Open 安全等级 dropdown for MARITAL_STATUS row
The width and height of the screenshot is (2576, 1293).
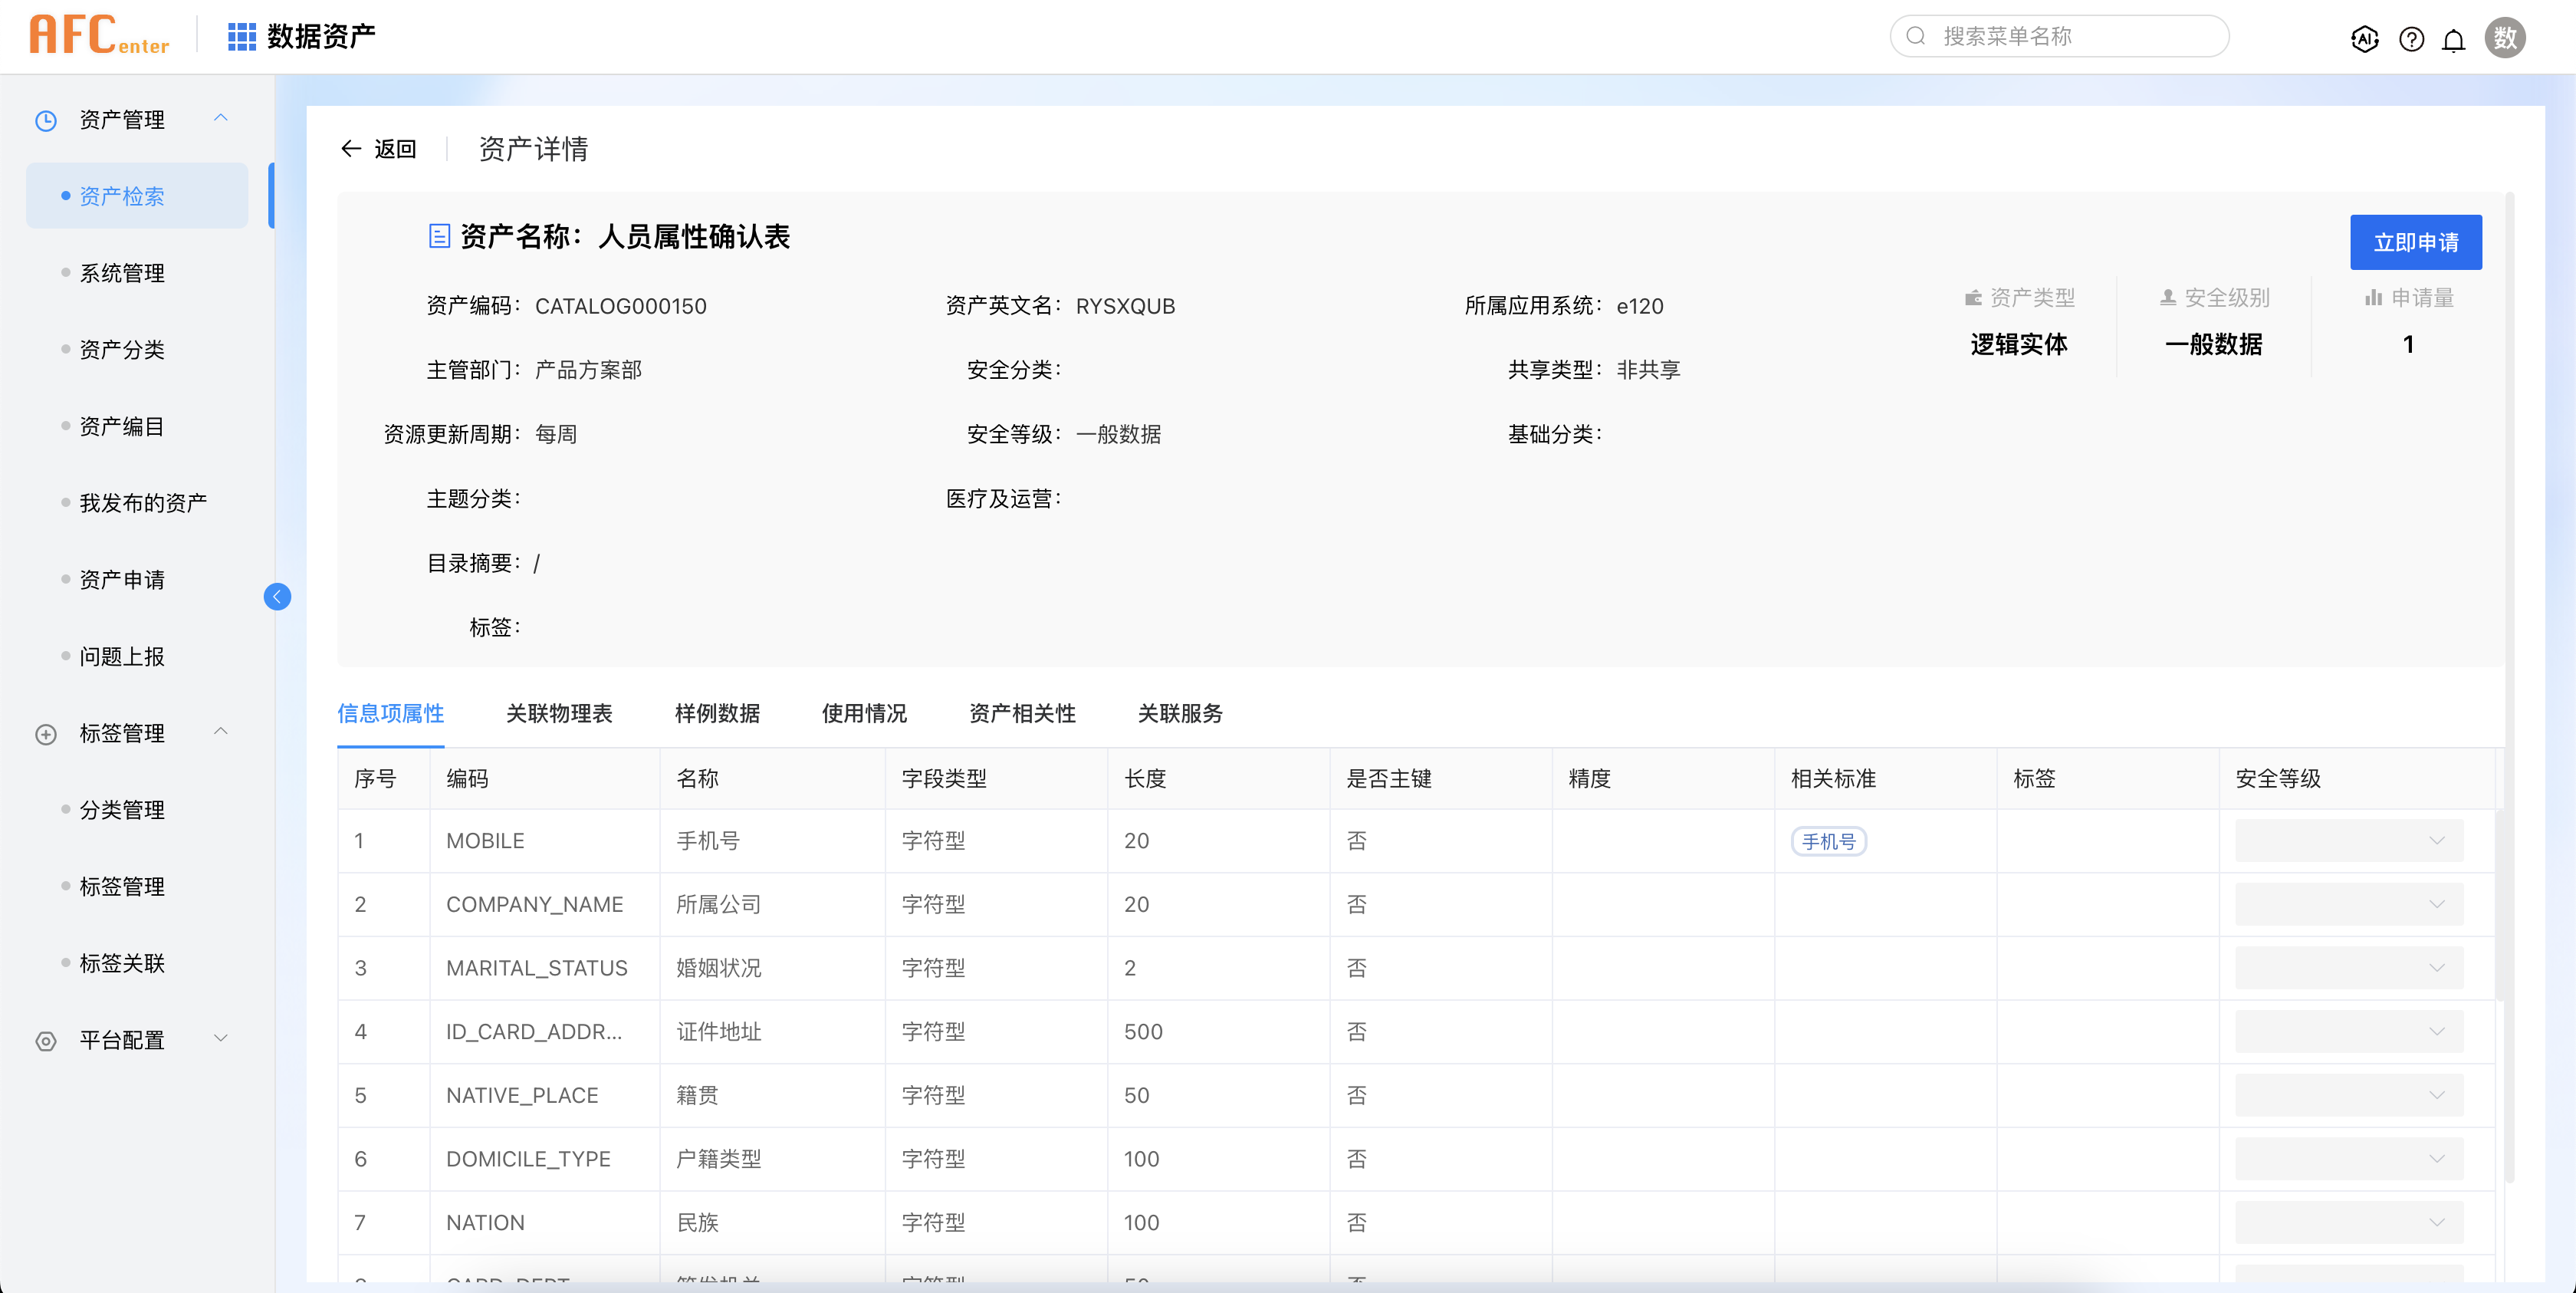pyautogui.click(x=2348, y=968)
